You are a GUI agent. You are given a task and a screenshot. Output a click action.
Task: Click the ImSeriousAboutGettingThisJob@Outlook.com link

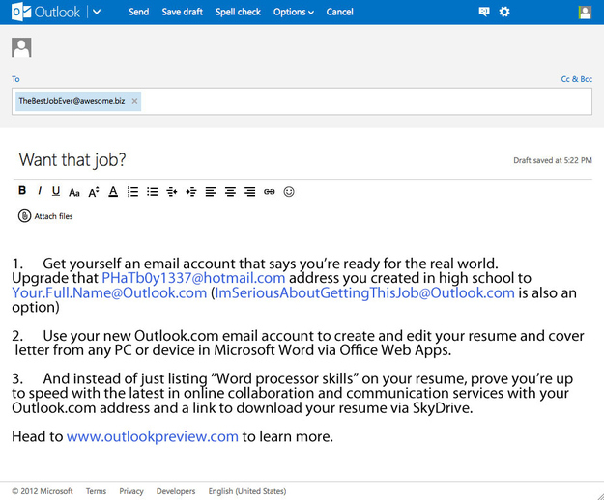tap(364, 293)
